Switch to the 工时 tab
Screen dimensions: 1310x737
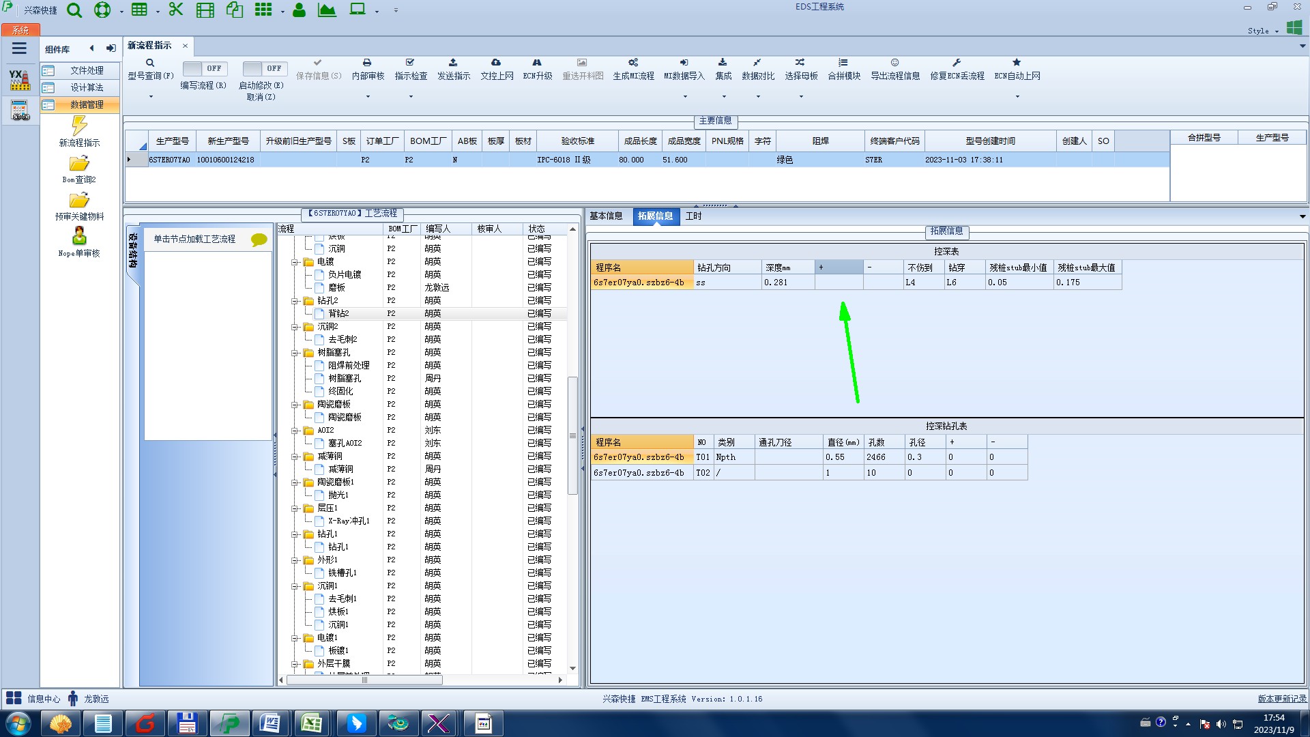pos(693,216)
